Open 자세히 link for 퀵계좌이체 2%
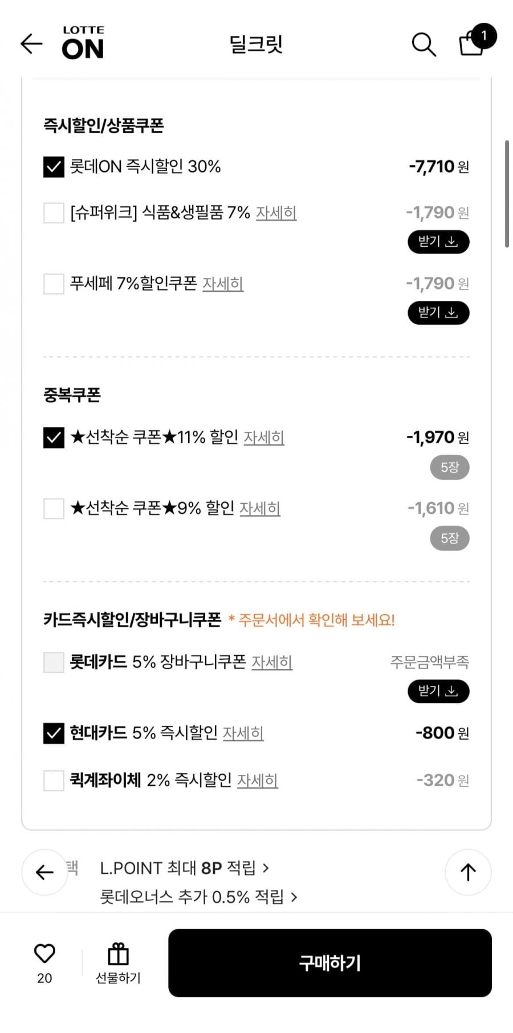513x1033 pixels. (257, 780)
